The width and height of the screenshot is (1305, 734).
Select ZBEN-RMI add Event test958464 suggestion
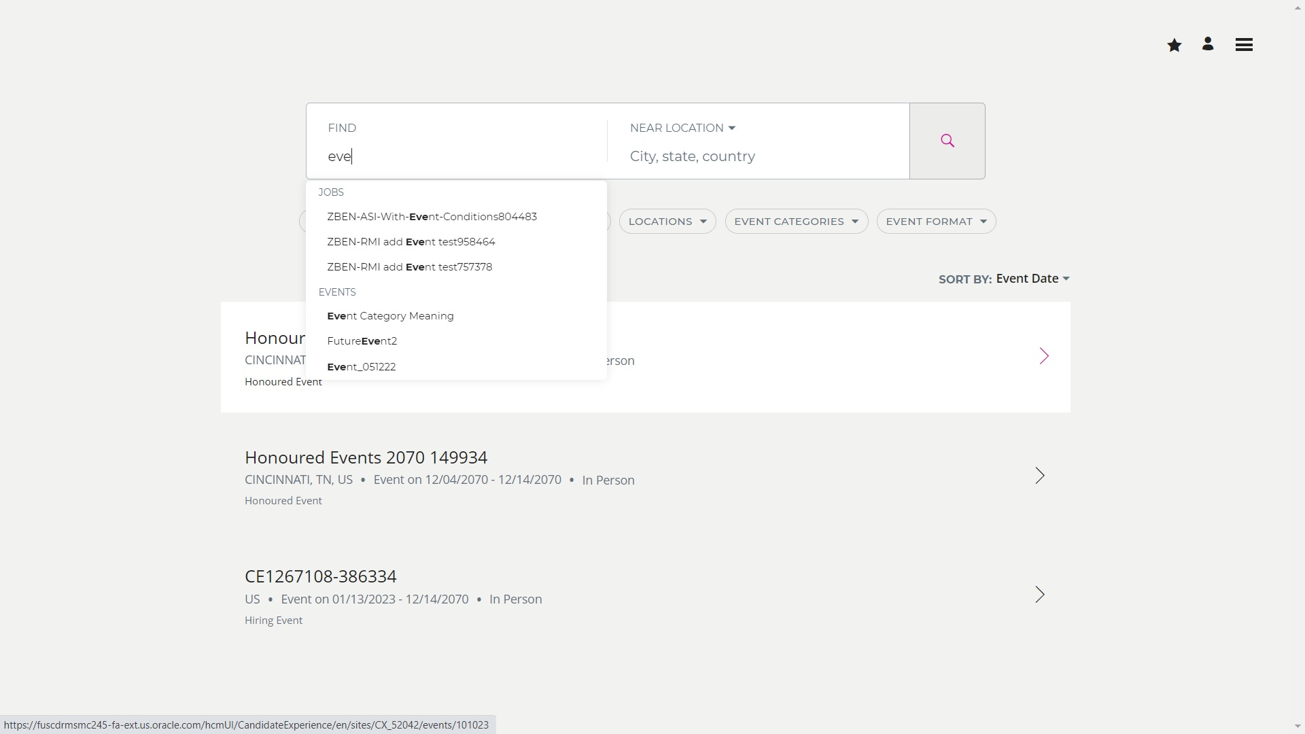[x=411, y=242]
